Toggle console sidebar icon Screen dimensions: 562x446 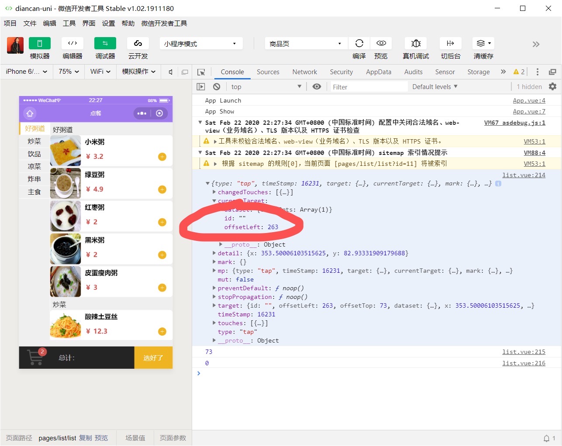[x=201, y=87]
